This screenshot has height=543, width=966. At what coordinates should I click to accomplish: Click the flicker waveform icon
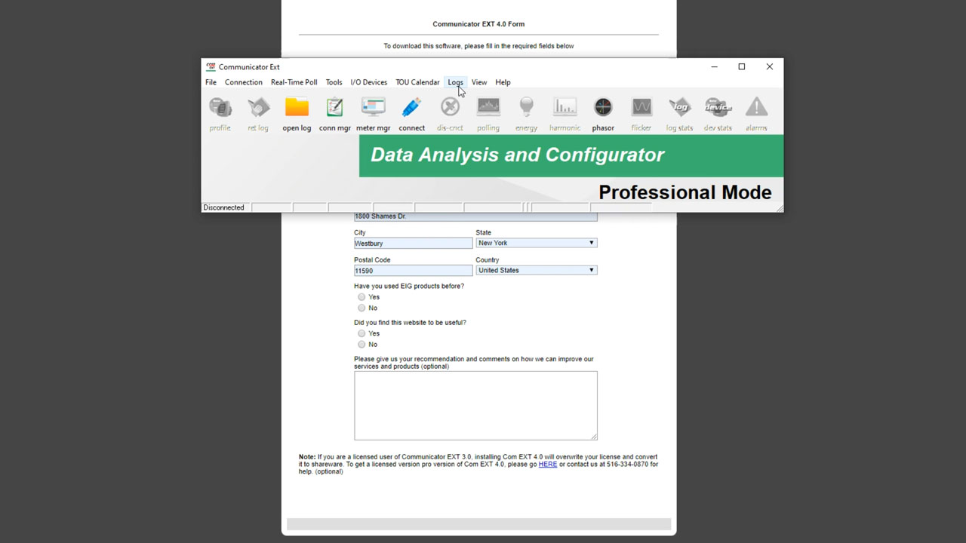641,113
